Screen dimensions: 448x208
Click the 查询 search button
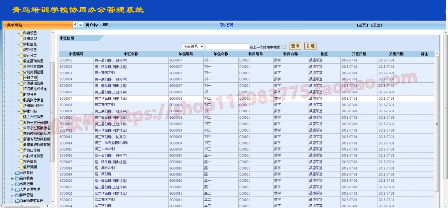tap(295, 46)
